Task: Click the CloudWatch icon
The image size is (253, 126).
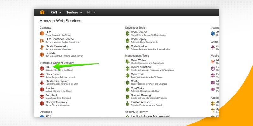Action: point(127,61)
